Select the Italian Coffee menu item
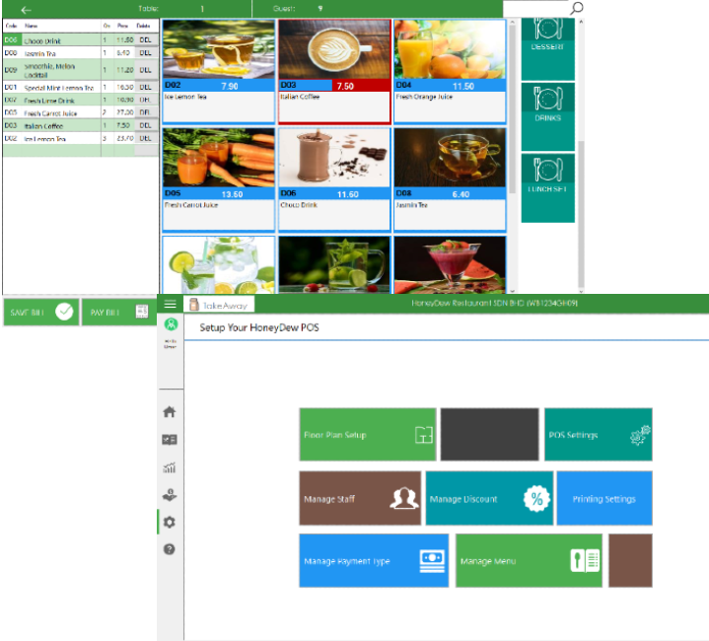 334,69
